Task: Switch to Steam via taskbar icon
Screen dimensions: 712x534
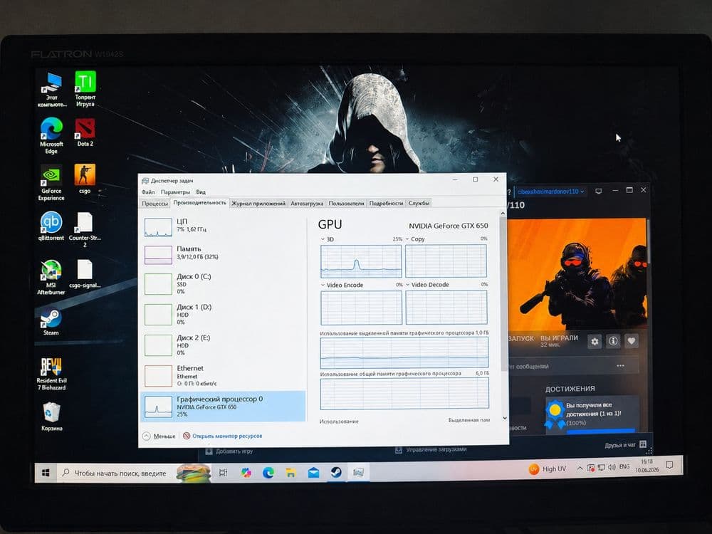Action: (336, 472)
